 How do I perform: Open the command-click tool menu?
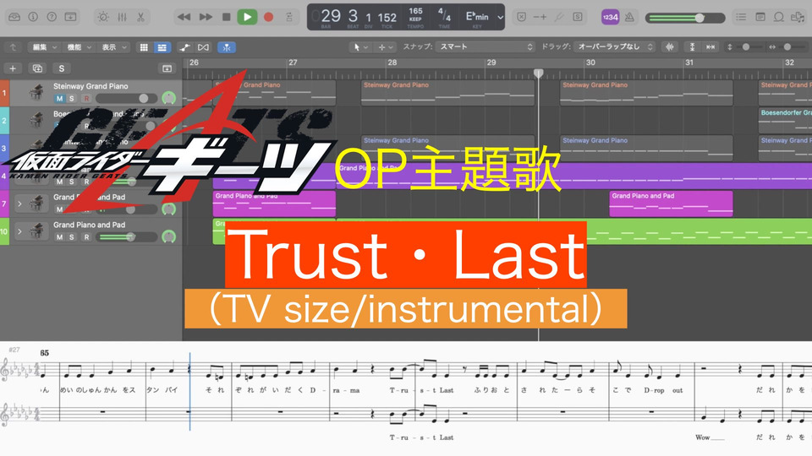pos(386,47)
